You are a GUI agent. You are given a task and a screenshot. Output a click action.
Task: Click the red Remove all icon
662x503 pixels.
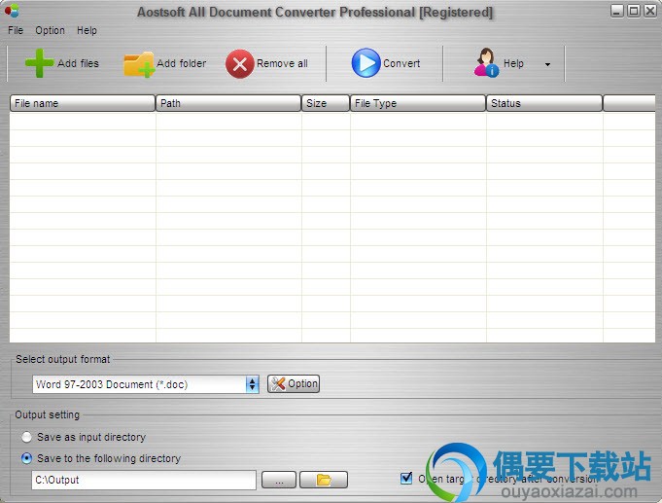tap(240, 64)
